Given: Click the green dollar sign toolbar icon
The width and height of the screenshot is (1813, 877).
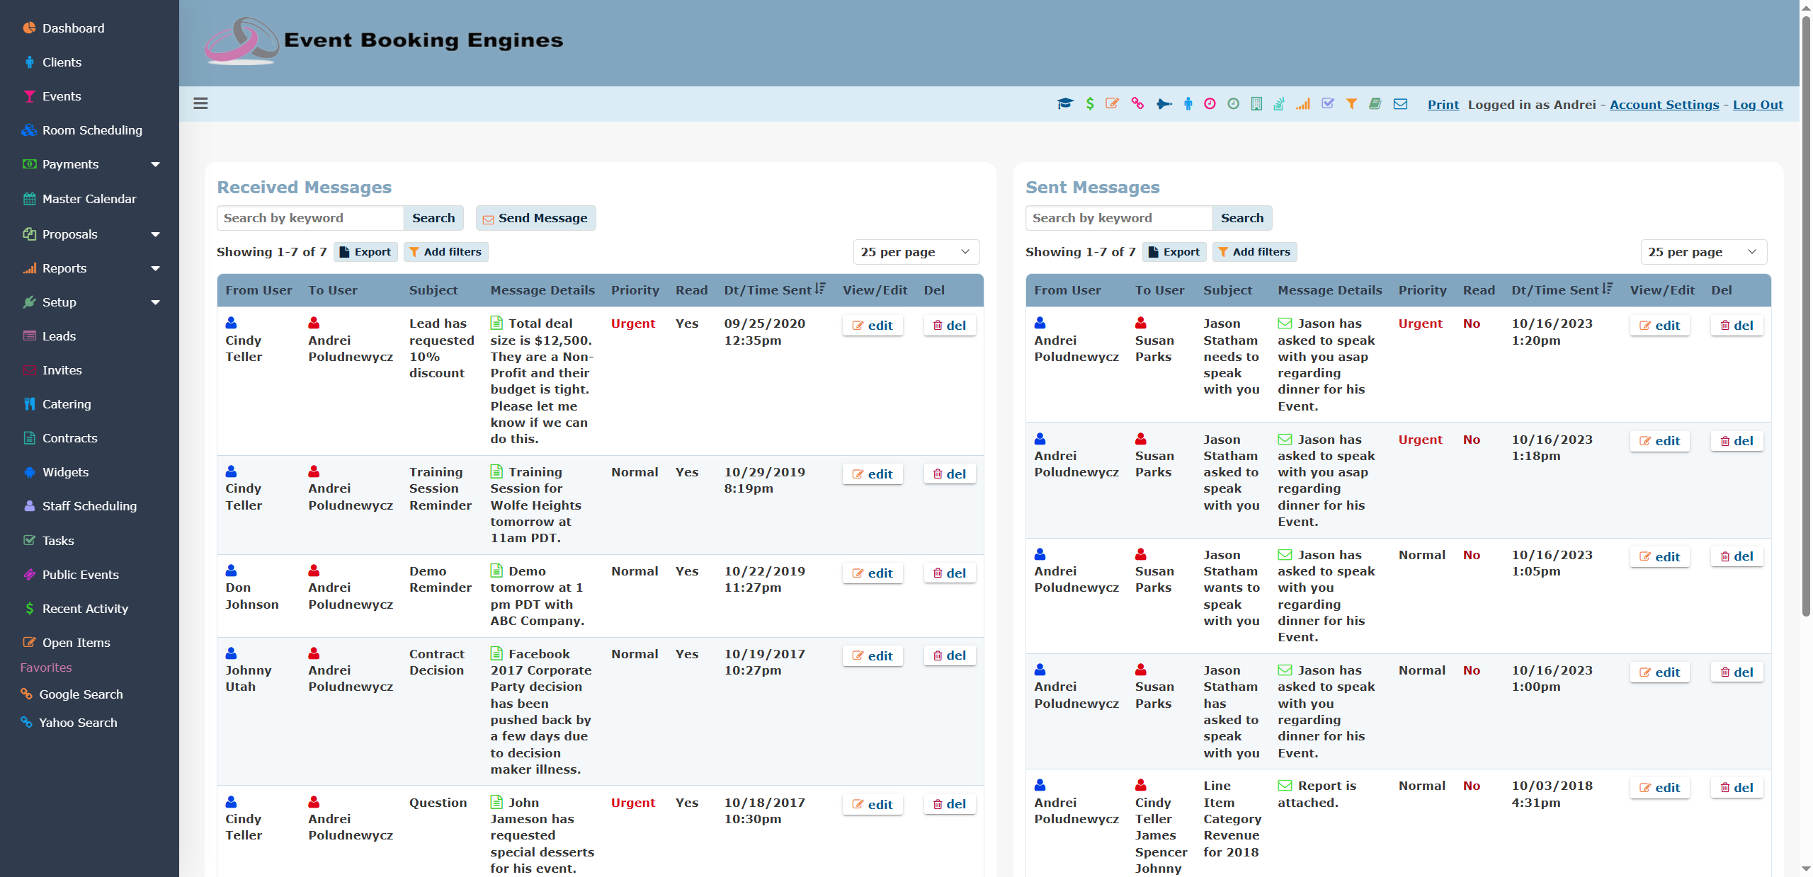Looking at the screenshot, I should [x=1090, y=104].
